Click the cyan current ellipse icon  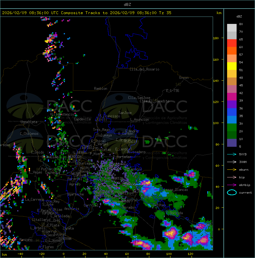tap(232, 192)
